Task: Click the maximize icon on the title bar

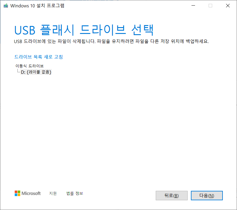Action: pyautogui.click(x=210, y=5)
